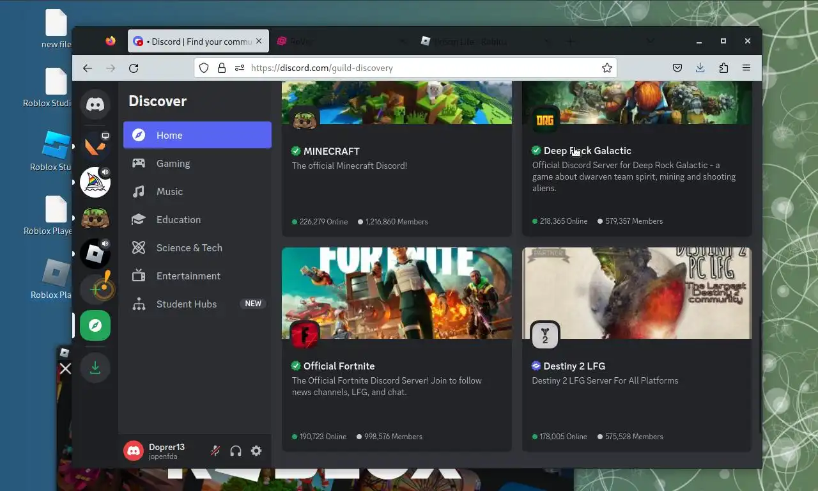
Task: Open site permissions icon in address bar
Action: [x=240, y=68]
